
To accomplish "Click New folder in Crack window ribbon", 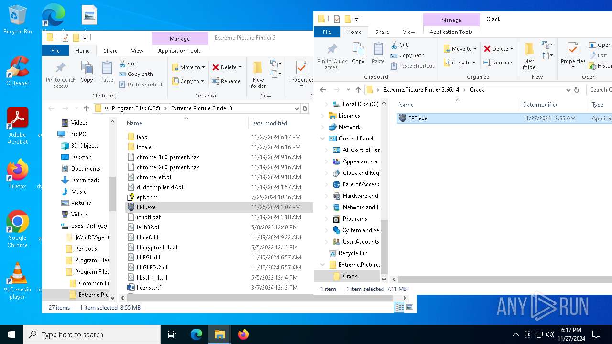I will 530,56.
